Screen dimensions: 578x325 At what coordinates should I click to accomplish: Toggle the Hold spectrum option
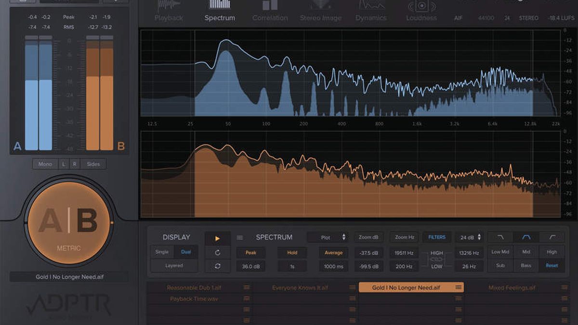[x=292, y=252]
